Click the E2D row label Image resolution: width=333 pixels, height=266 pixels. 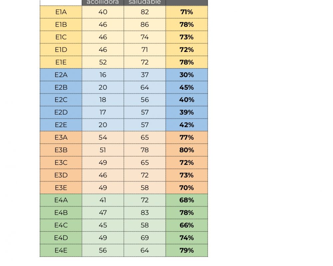pyautogui.click(x=61, y=112)
